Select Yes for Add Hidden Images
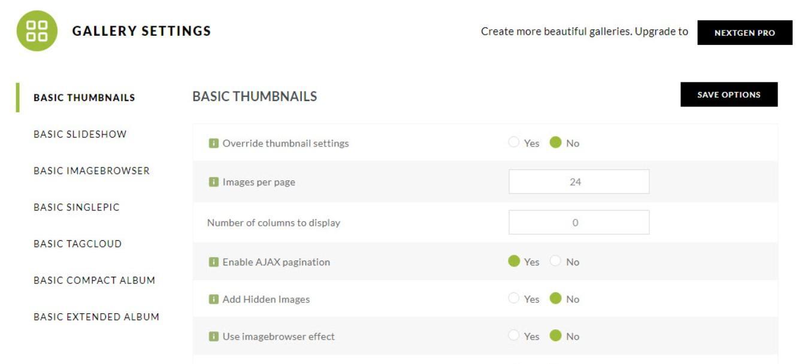Image resolution: width=802 pixels, height=364 pixels. (x=513, y=297)
